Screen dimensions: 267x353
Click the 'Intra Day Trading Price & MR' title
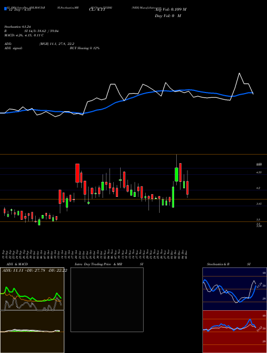(x=98, y=264)
